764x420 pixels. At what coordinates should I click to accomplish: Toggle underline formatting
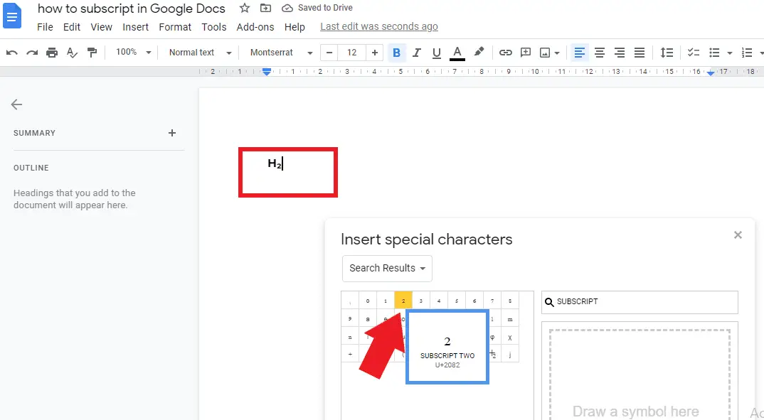pos(436,52)
